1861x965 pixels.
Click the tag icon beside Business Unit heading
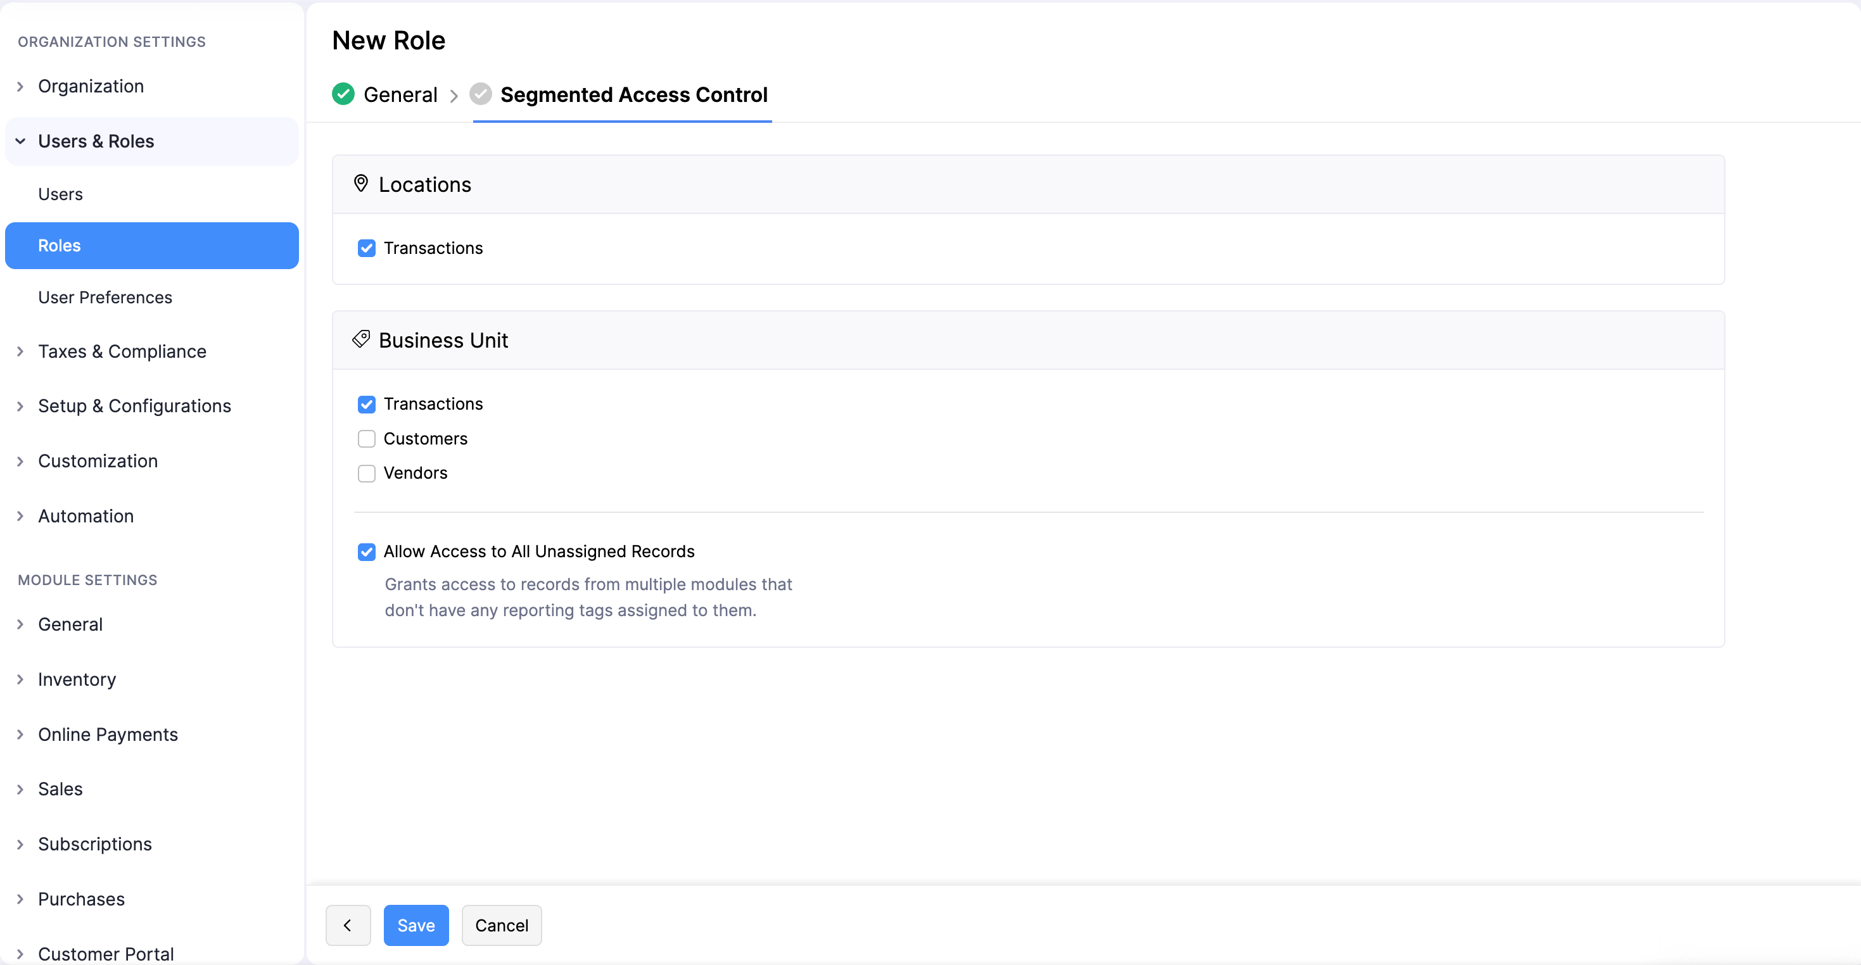click(x=361, y=339)
